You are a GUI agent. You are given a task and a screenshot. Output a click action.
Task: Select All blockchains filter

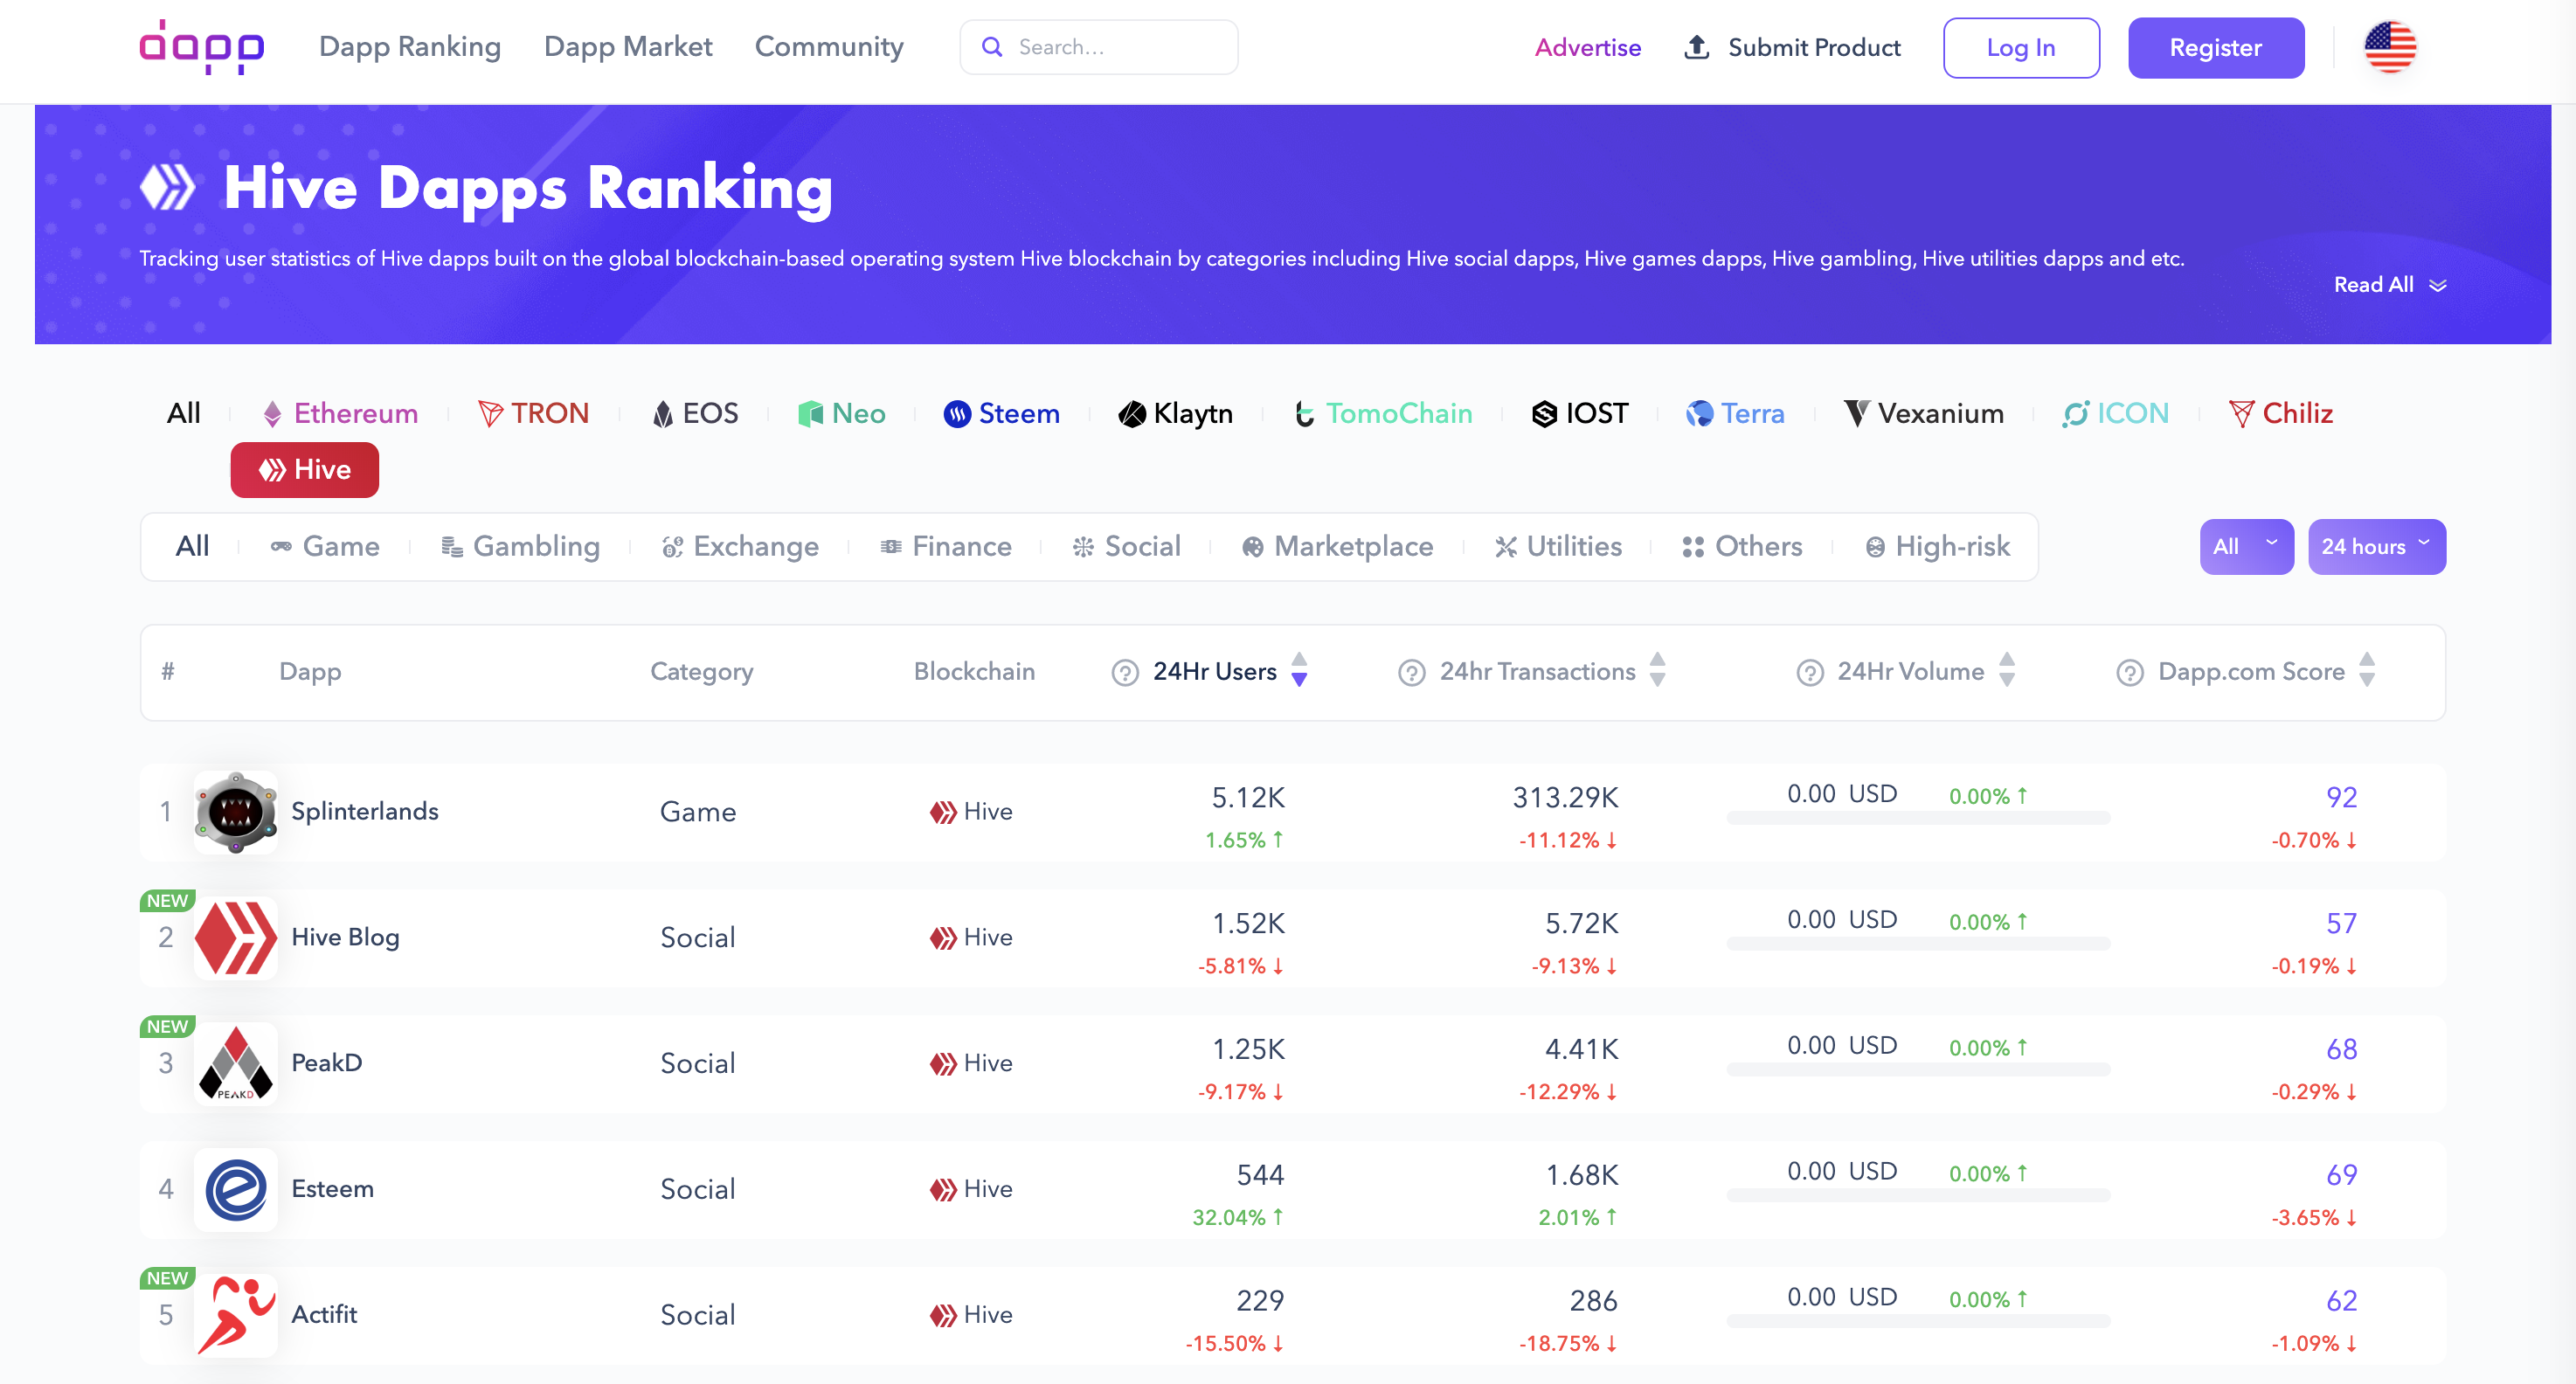184,414
